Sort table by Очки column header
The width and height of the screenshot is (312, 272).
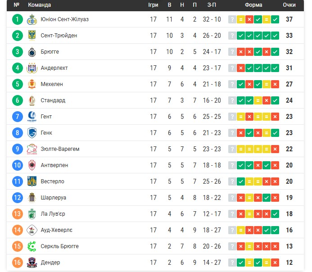(289, 5)
